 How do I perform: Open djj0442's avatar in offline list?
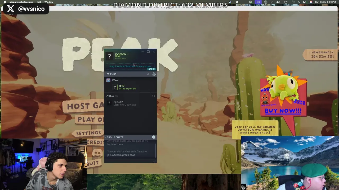point(109,103)
